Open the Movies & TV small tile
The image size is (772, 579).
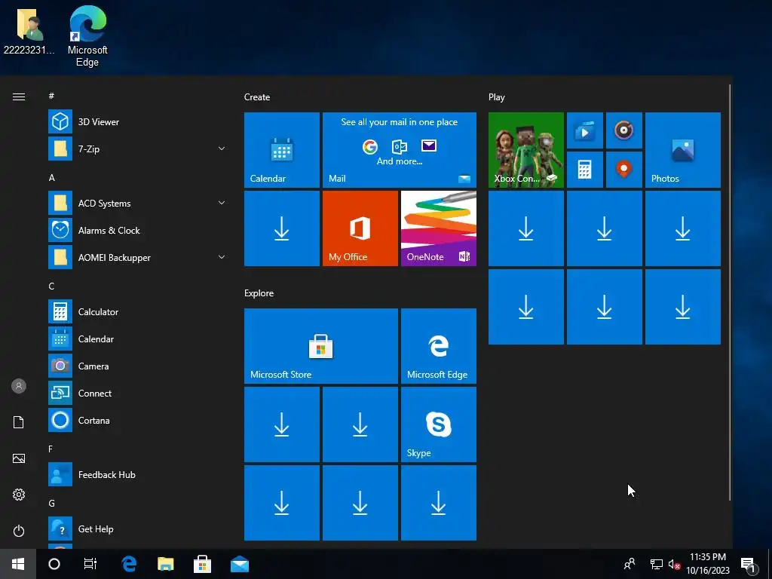pyautogui.click(x=585, y=130)
